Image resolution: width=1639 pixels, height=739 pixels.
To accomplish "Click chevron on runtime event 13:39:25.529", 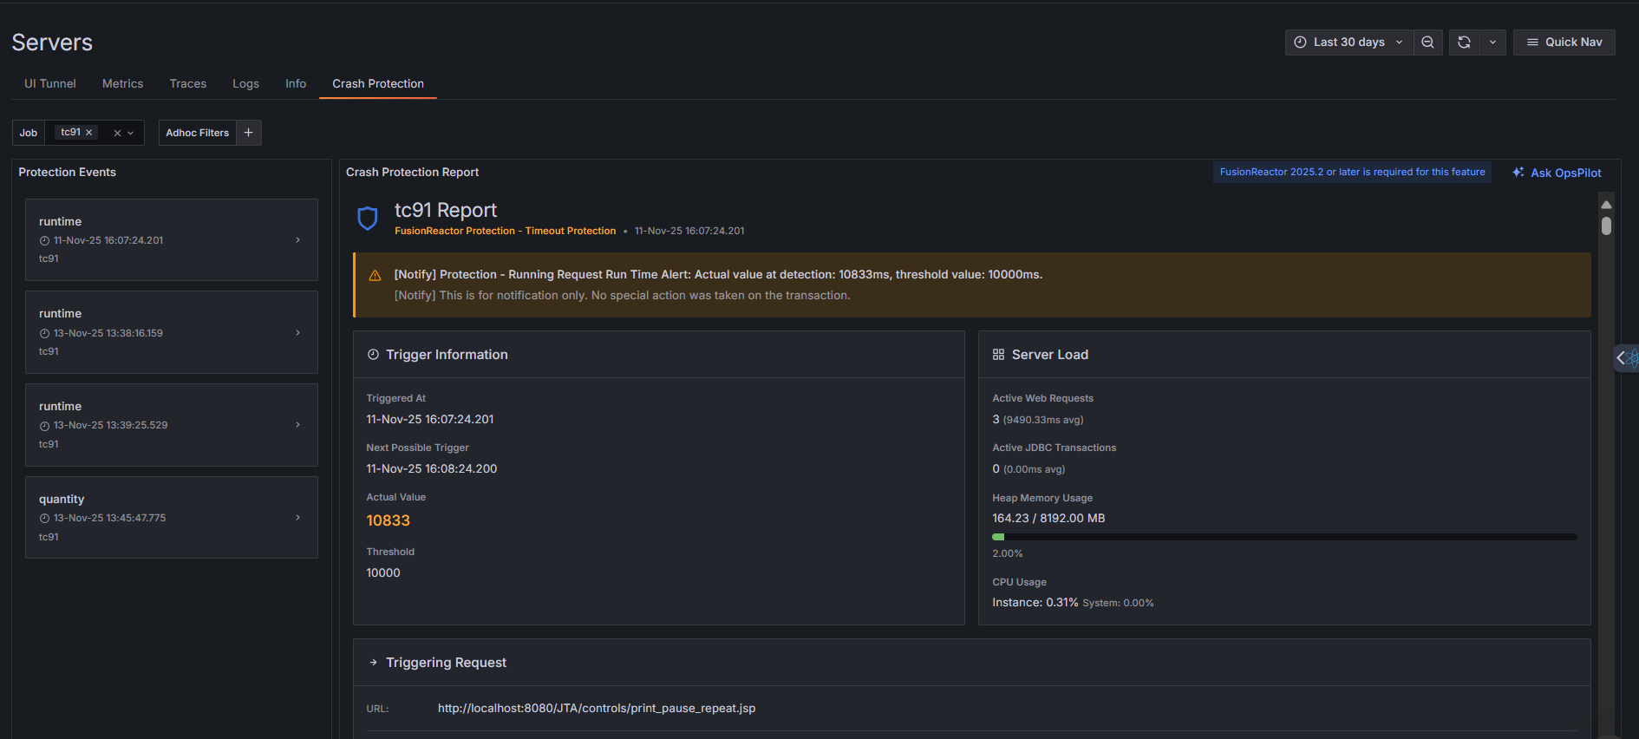I will pos(297,425).
